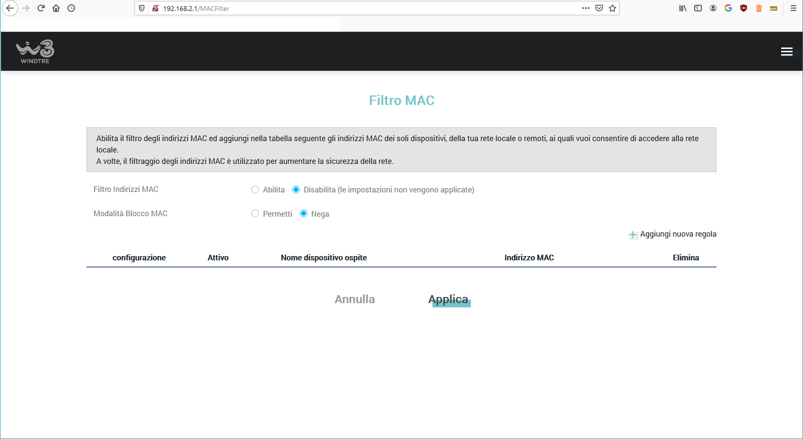Select the Disabilita radio option
803x439 pixels.
coord(296,190)
